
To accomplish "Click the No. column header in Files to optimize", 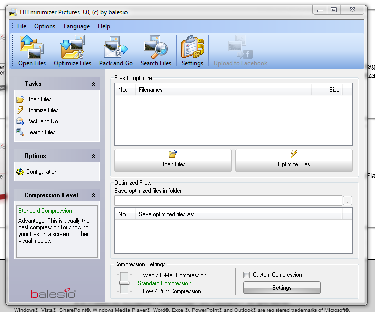I will click(125, 90).
